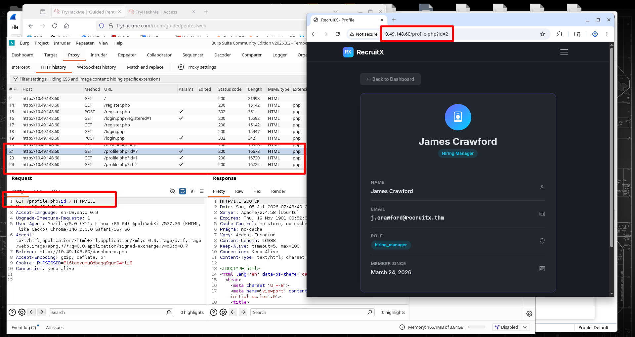The width and height of the screenshot is (635, 337).
Task: Switch to the Dashboard tab in Burp
Action: [22, 55]
